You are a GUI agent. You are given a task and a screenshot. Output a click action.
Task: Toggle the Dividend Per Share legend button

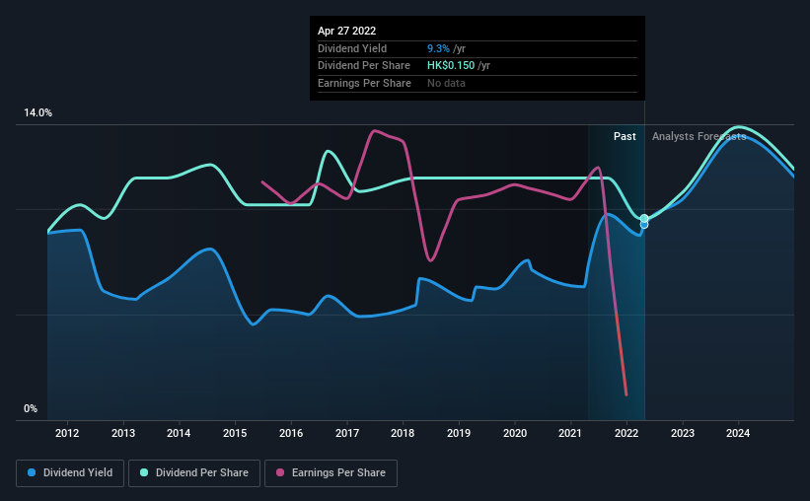[194, 473]
